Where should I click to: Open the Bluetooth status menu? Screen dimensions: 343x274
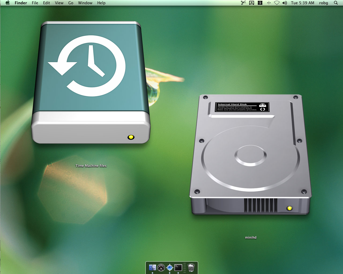coord(269,3)
